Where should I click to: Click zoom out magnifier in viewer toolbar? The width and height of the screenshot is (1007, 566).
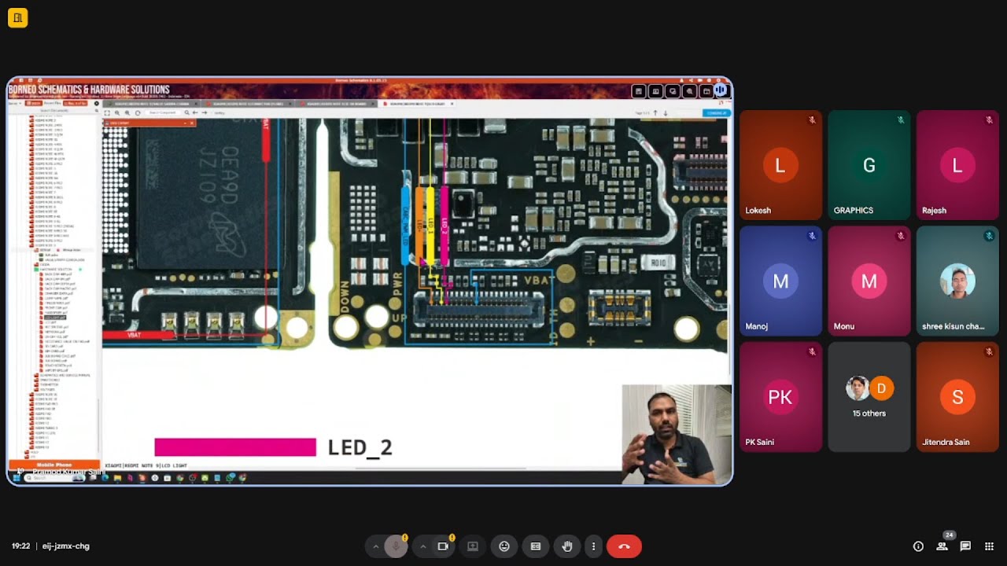pyautogui.click(x=117, y=113)
